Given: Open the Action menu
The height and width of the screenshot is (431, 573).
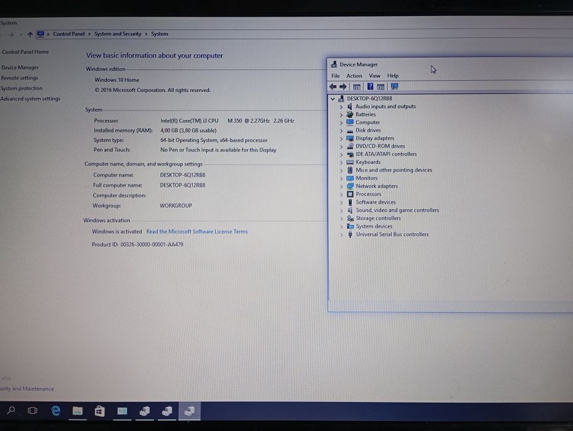Looking at the screenshot, I should pyautogui.click(x=354, y=76).
